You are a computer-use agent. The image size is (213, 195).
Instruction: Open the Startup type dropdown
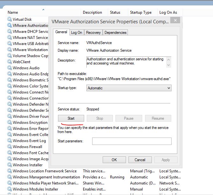point(129,88)
